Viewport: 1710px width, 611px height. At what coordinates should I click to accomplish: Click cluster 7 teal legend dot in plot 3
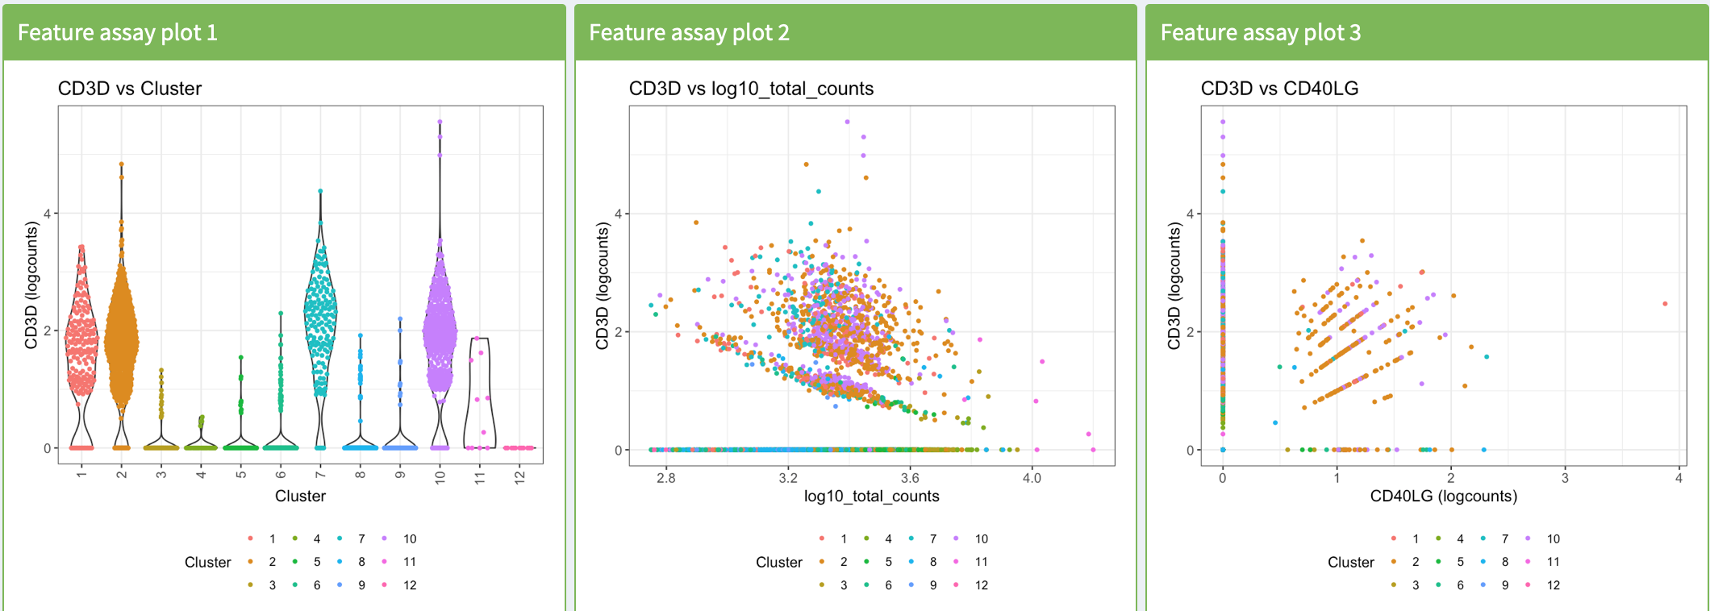(1484, 538)
